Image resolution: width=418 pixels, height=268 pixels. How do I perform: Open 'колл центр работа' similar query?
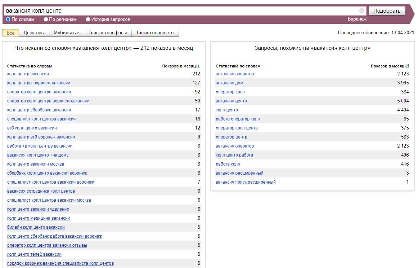(234, 155)
